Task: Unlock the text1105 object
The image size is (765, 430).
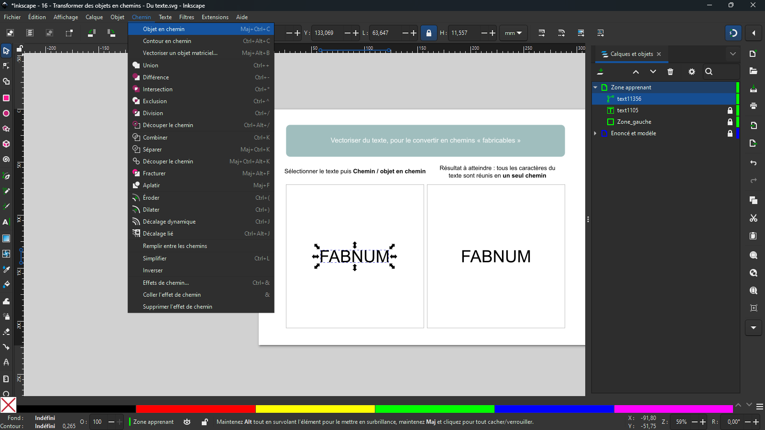Action: pyautogui.click(x=730, y=110)
